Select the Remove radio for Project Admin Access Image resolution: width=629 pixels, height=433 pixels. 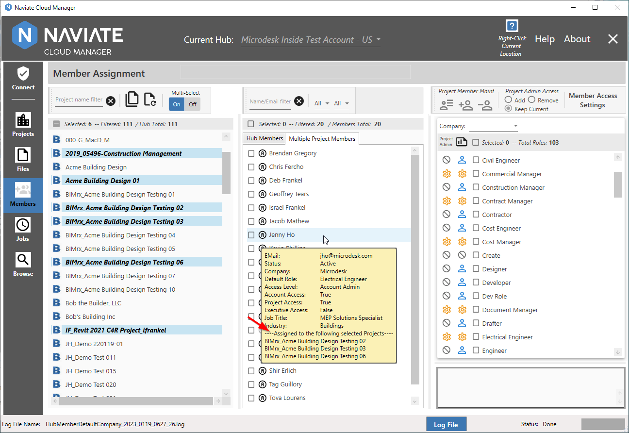pyautogui.click(x=531, y=100)
